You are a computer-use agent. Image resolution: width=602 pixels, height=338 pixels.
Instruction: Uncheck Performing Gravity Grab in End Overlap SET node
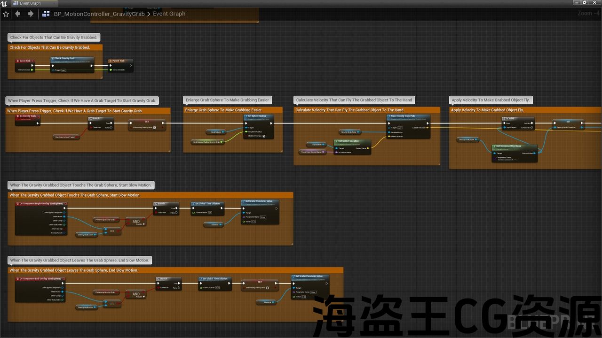point(268,288)
